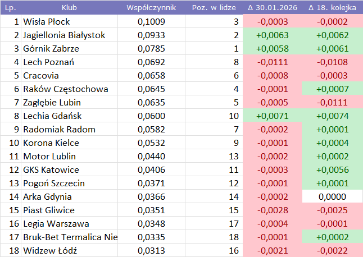Select Lechia Gdańsk's +0,0074 green cell
This screenshot has width=363, height=257.
click(x=332, y=116)
